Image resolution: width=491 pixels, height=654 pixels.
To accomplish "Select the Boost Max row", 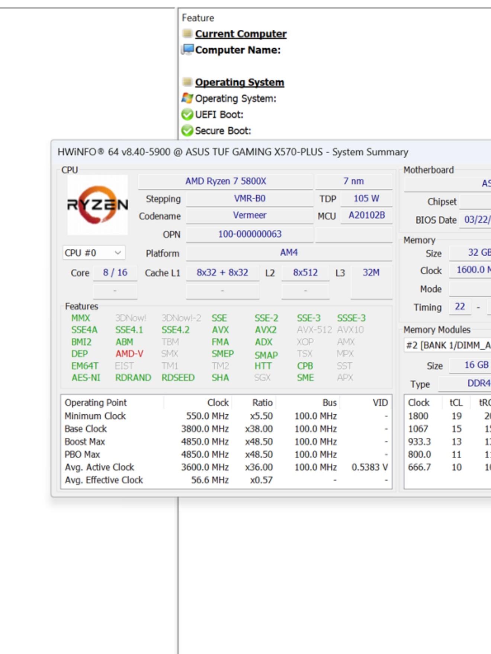I will point(227,442).
